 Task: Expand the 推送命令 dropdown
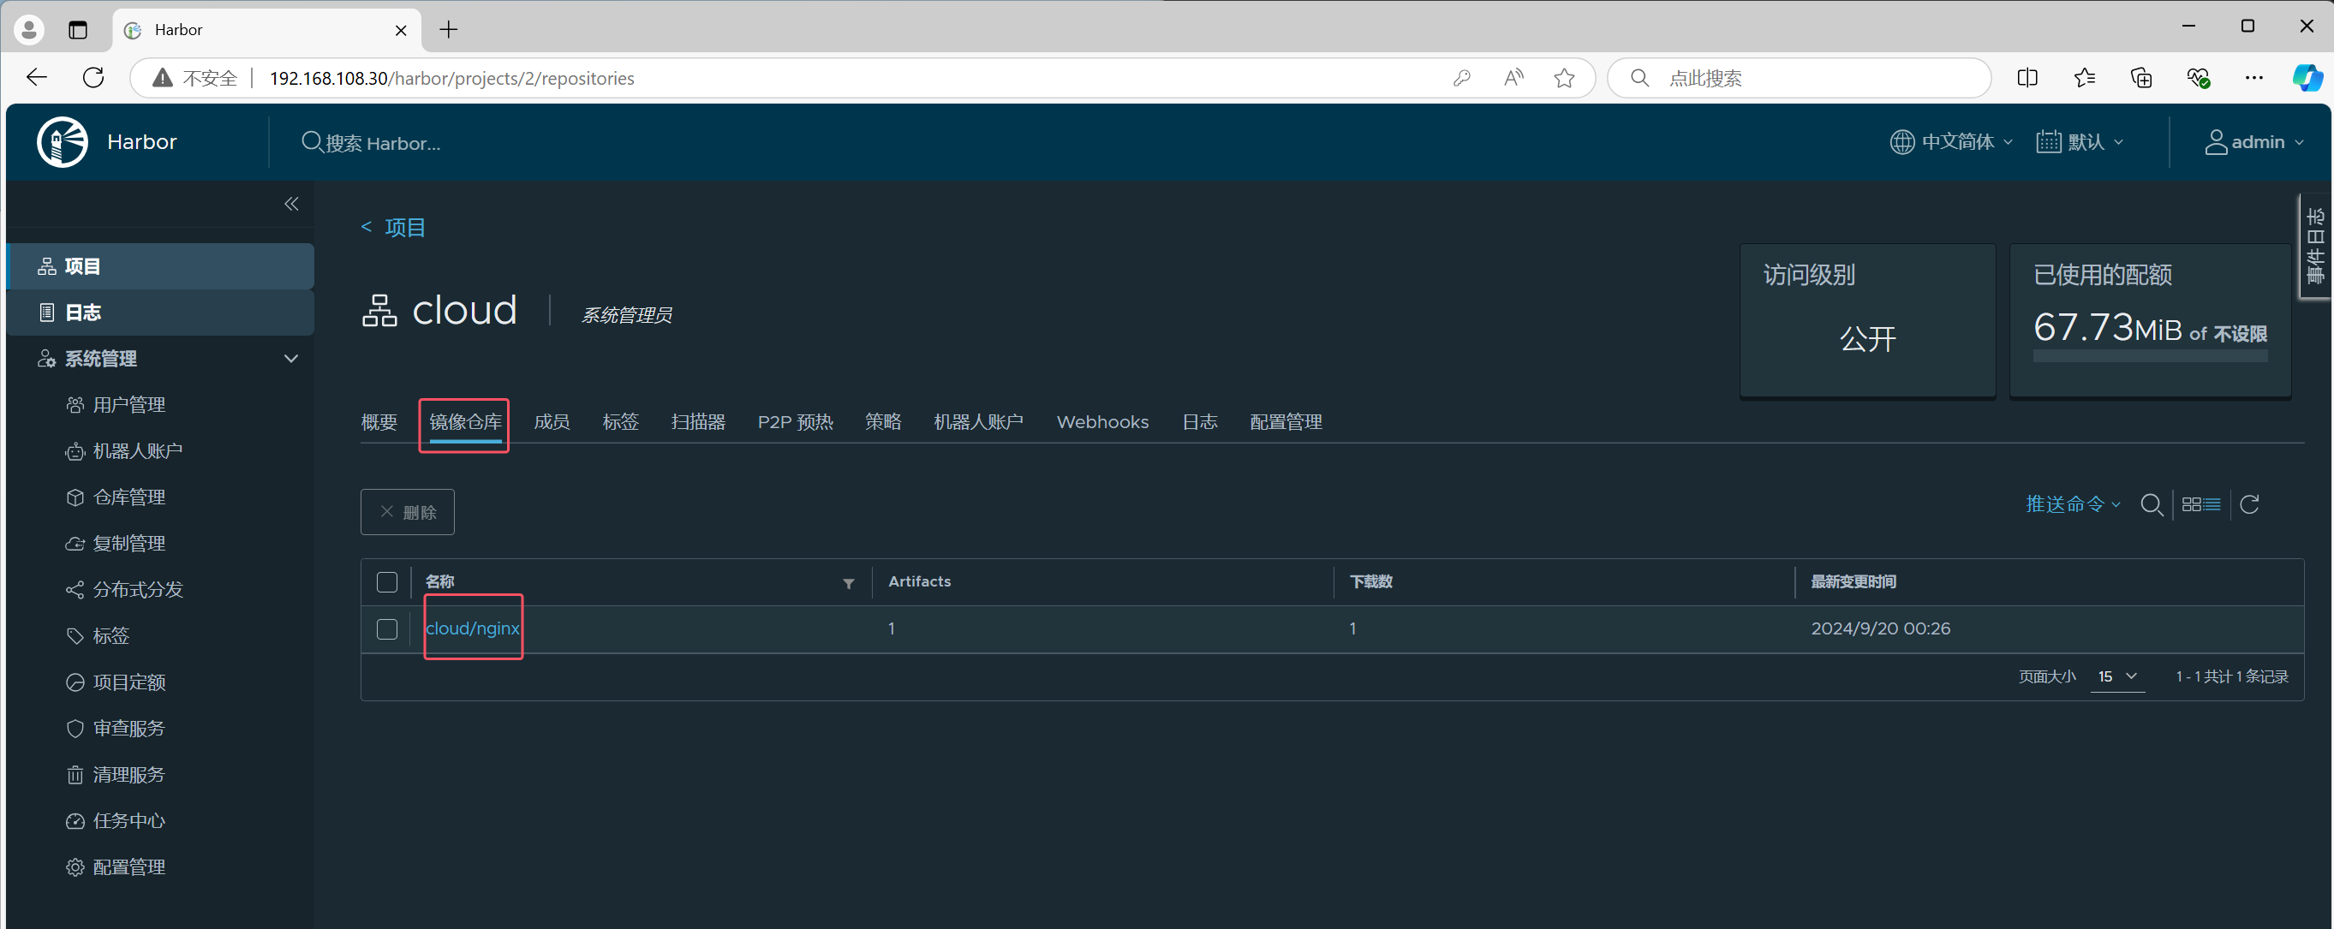pos(2073,504)
